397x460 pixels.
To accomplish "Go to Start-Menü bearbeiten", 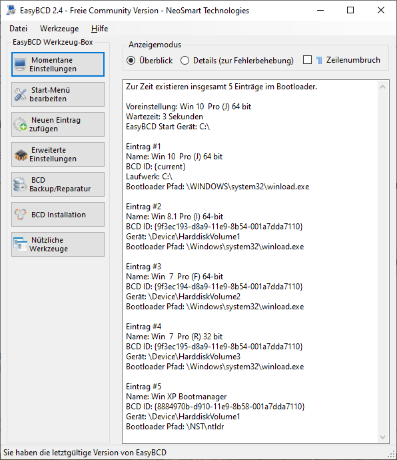I will 58,95.
